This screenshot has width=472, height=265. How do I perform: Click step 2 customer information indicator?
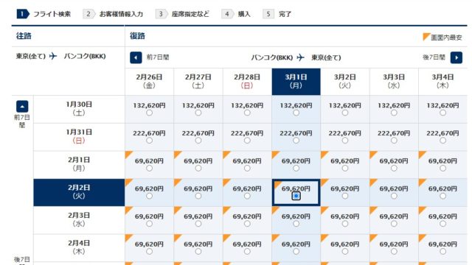pos(113,14)
